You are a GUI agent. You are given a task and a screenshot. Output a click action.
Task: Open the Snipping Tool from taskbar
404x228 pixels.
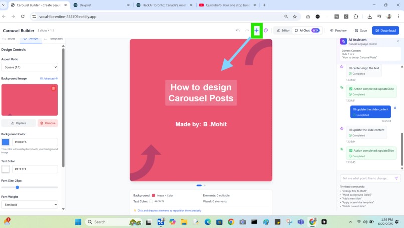[x=289, y=222]
